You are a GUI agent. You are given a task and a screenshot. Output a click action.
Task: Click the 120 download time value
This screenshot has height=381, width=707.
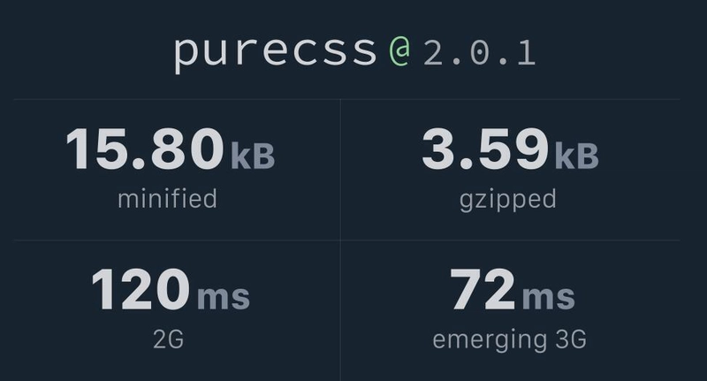click(141, 289)
